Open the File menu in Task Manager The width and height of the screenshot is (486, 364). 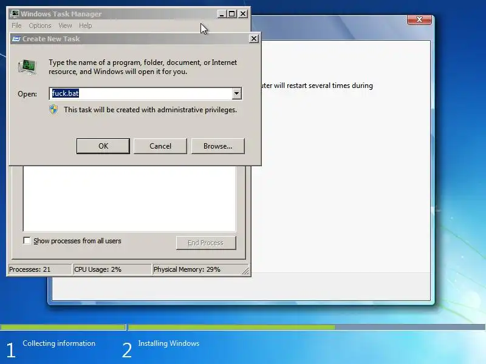[16, 25]
